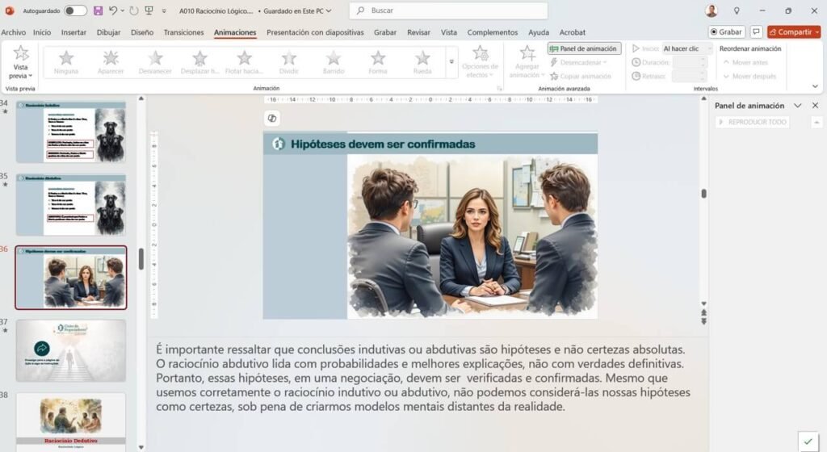Select the Flotar hacia animation effect
Screen dimensions: 827x452
[244, 62]
